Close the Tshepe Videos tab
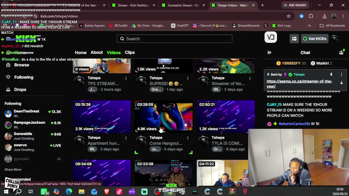 coord(253,5)
